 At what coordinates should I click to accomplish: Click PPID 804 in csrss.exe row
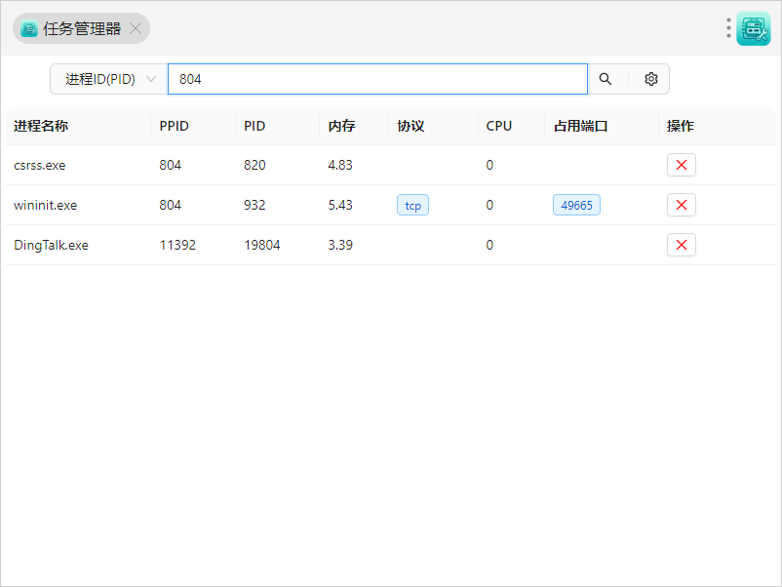tap(170, 165)
